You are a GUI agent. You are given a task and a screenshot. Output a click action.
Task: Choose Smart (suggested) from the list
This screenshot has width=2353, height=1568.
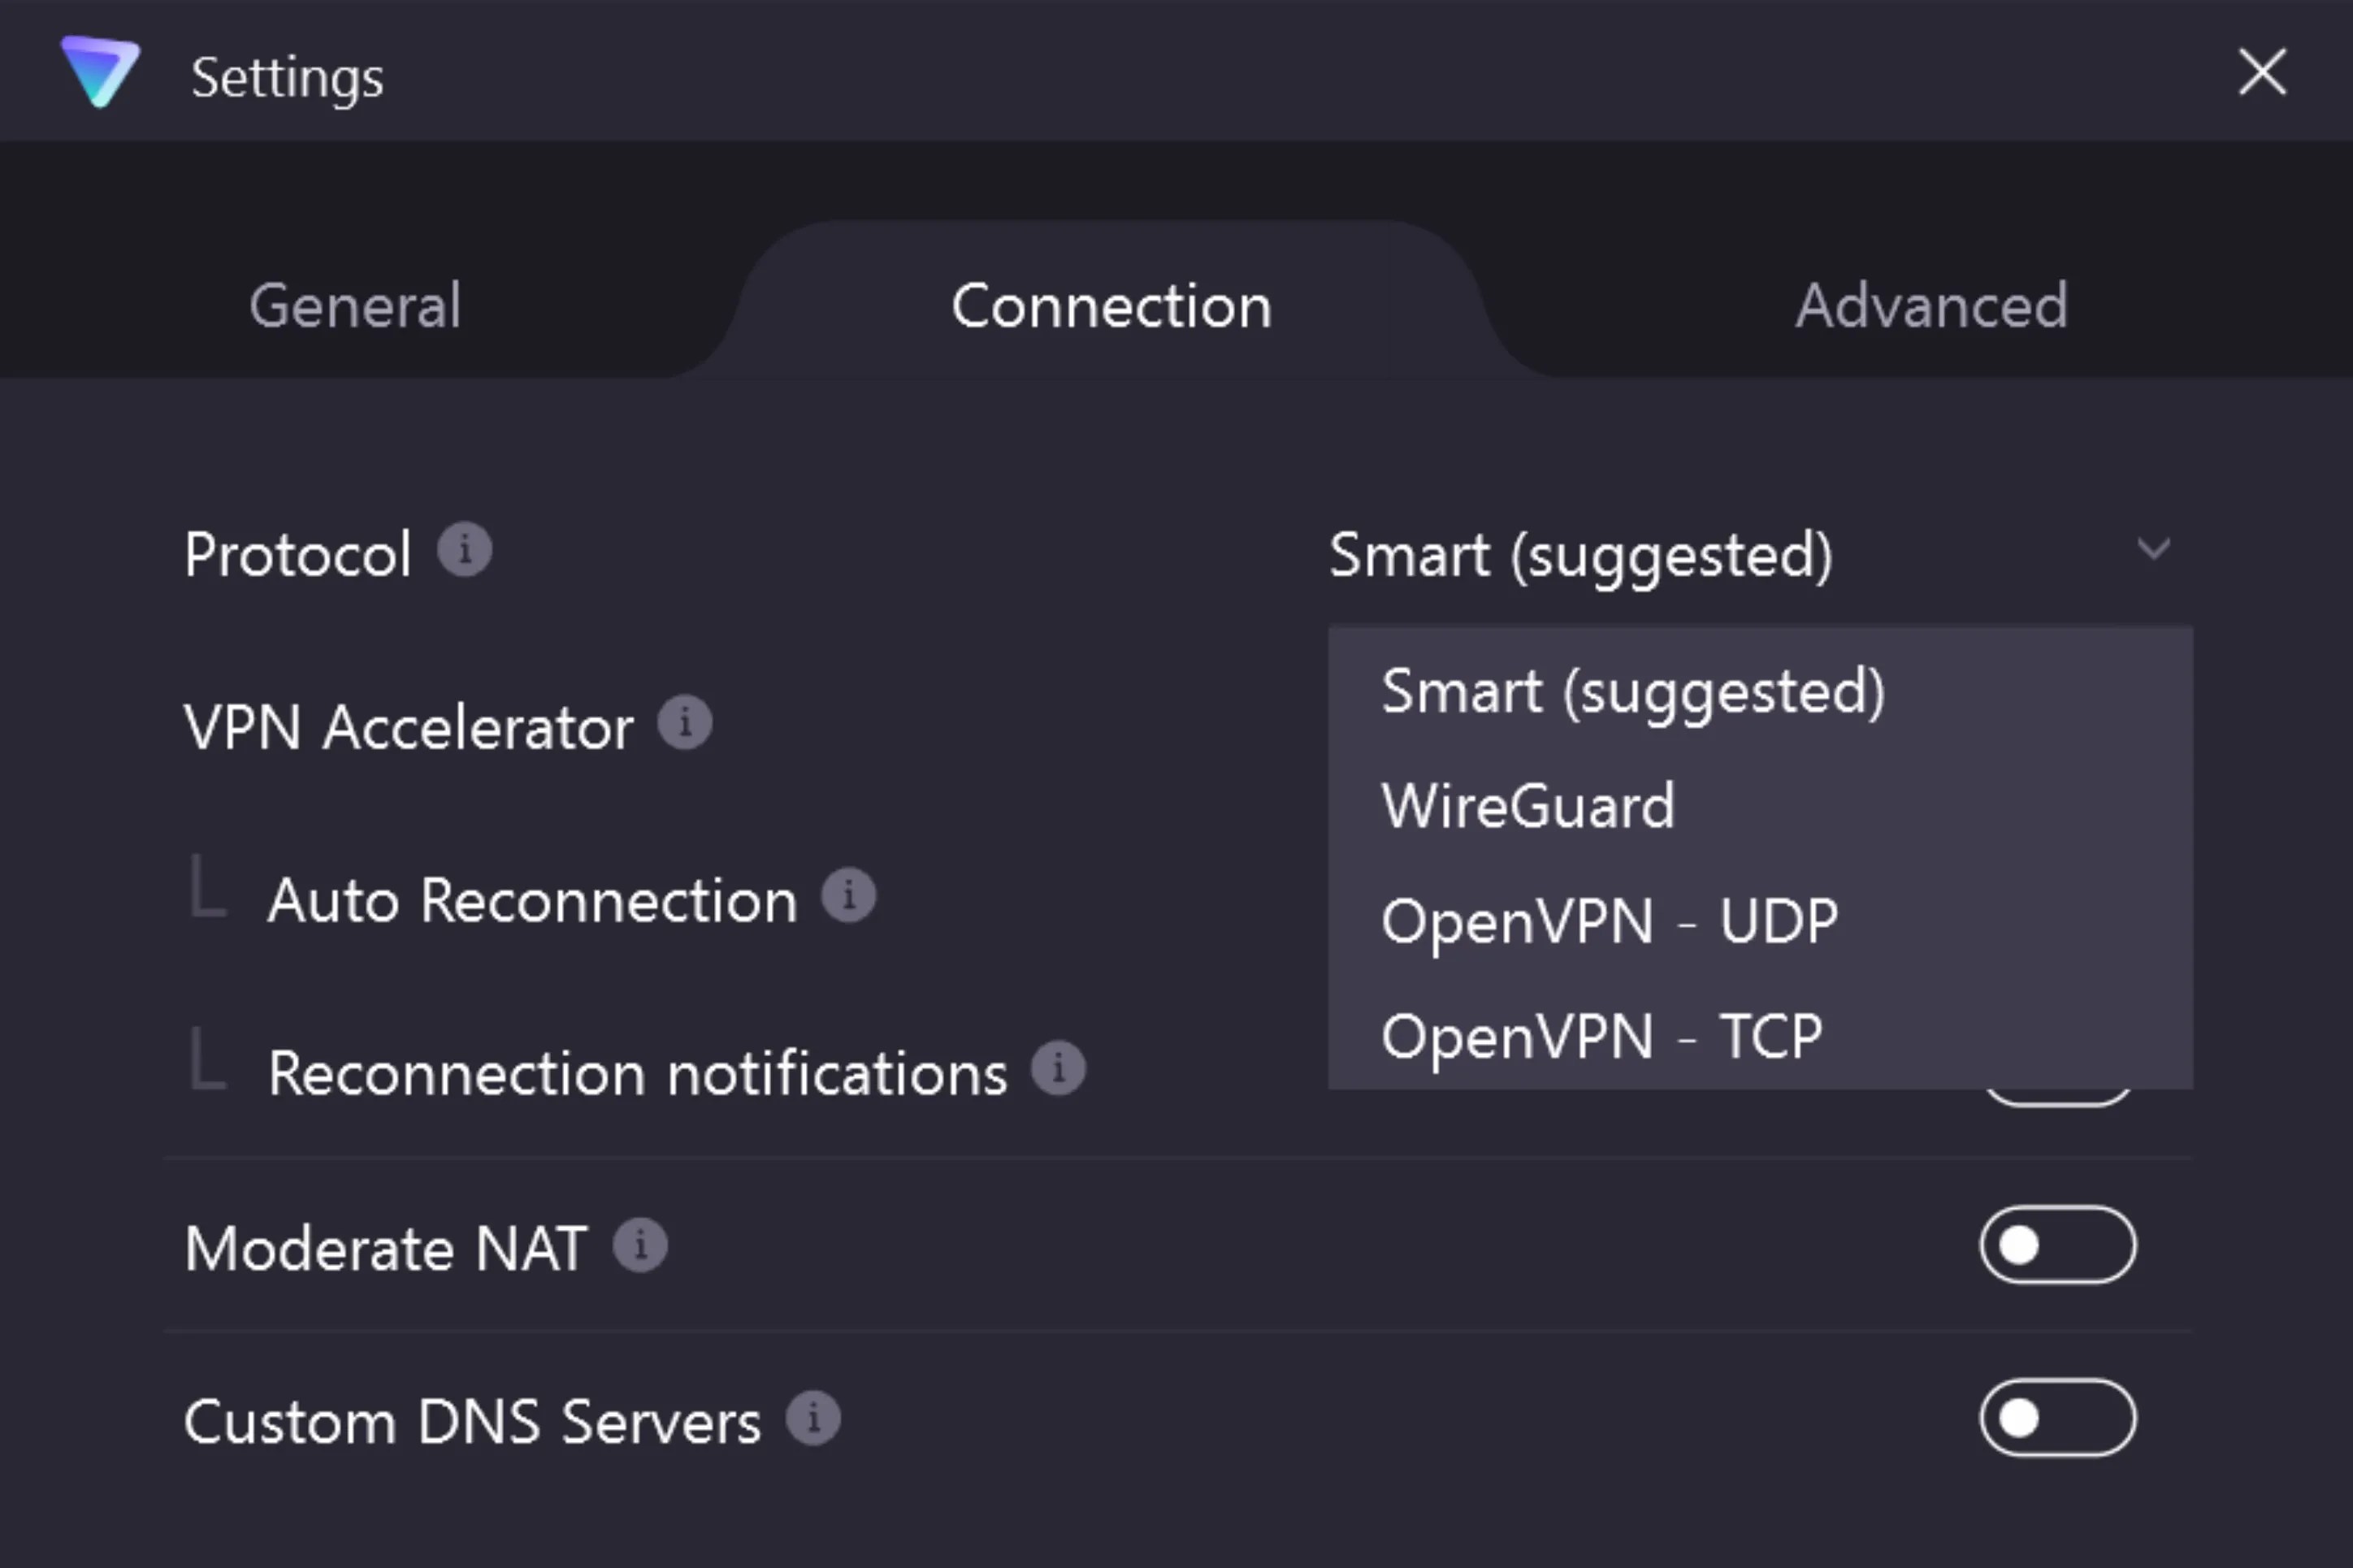click(1633, 691)
